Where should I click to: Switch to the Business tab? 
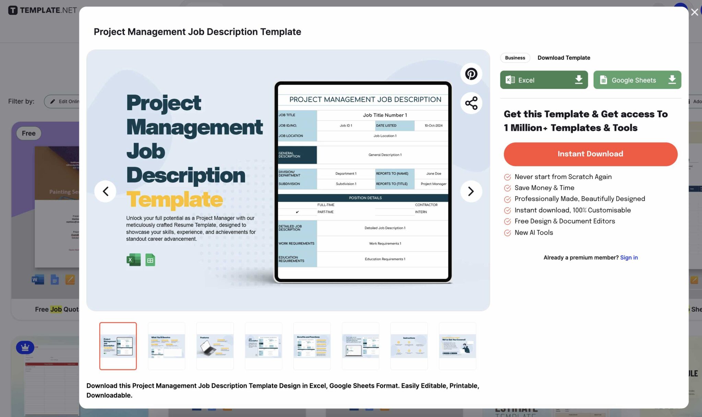[x=515, y=58]
